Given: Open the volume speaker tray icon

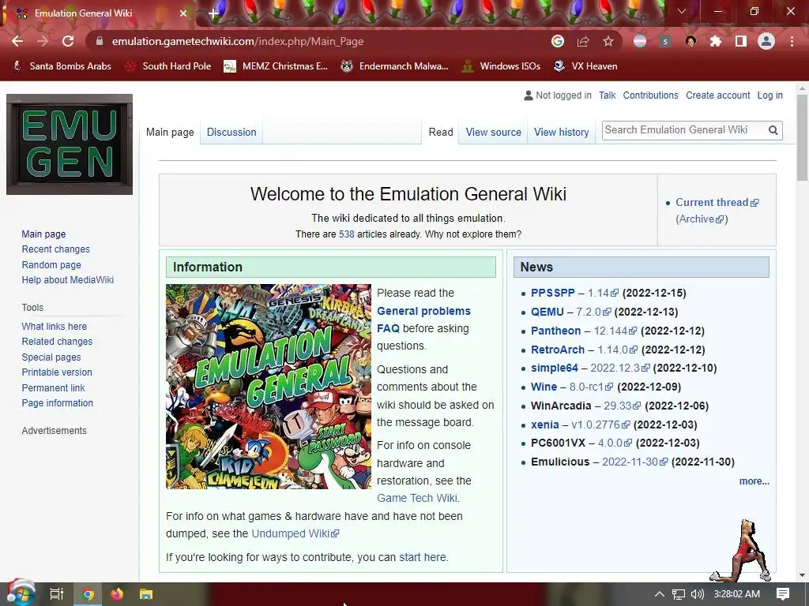Looking at the screenshot, I should [x=697, y=594].
